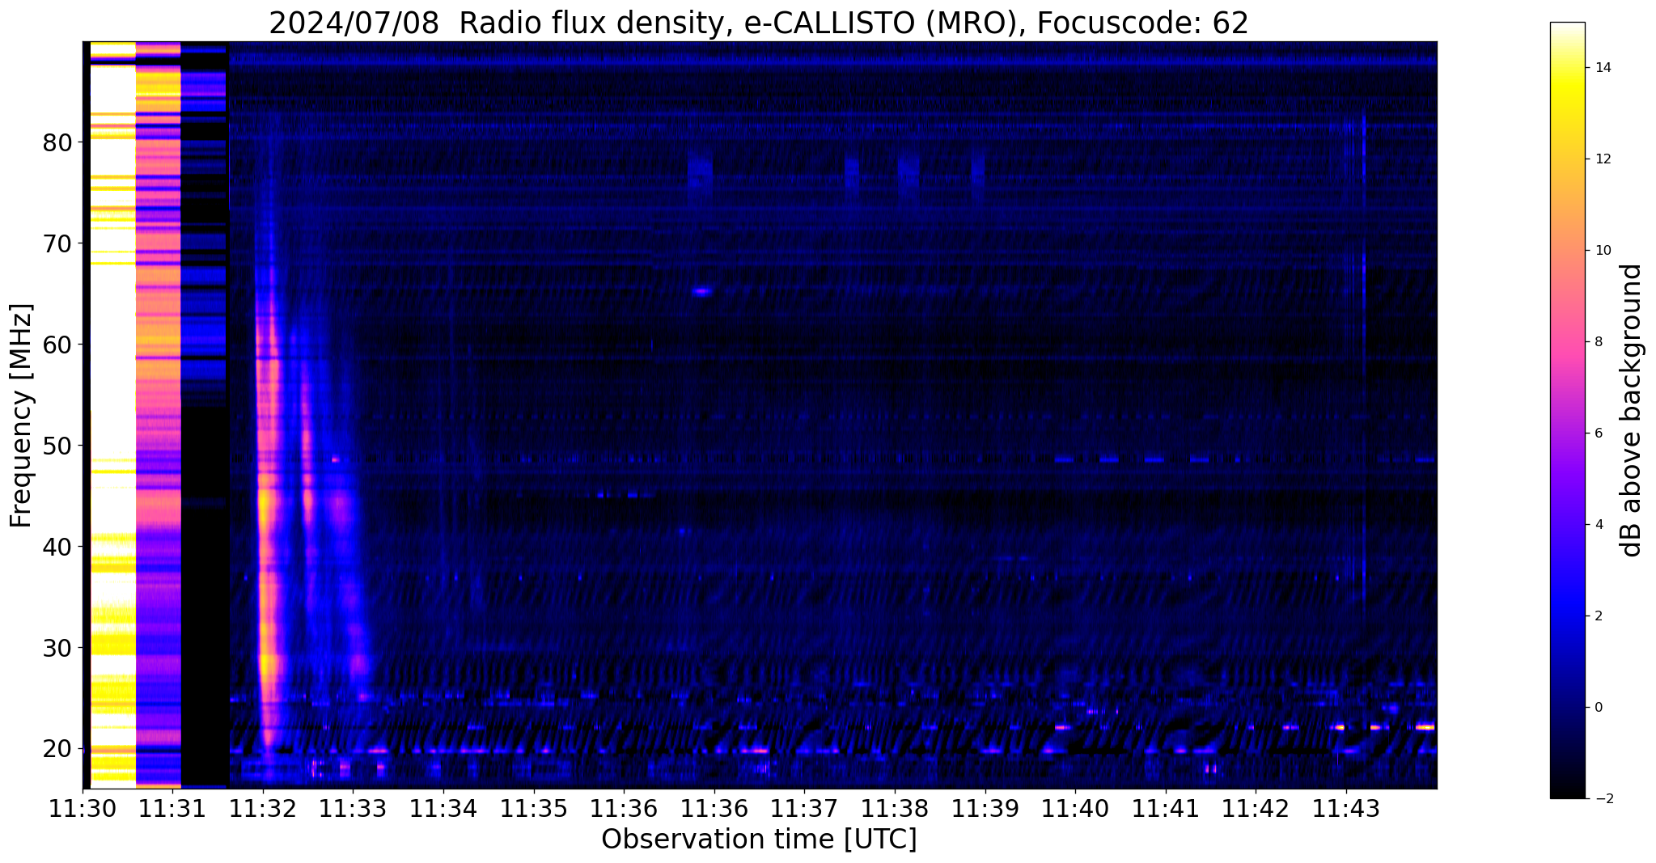Click the 'dB above background' colorbar label
The image size is (1656, 863).
(1631, 410)
